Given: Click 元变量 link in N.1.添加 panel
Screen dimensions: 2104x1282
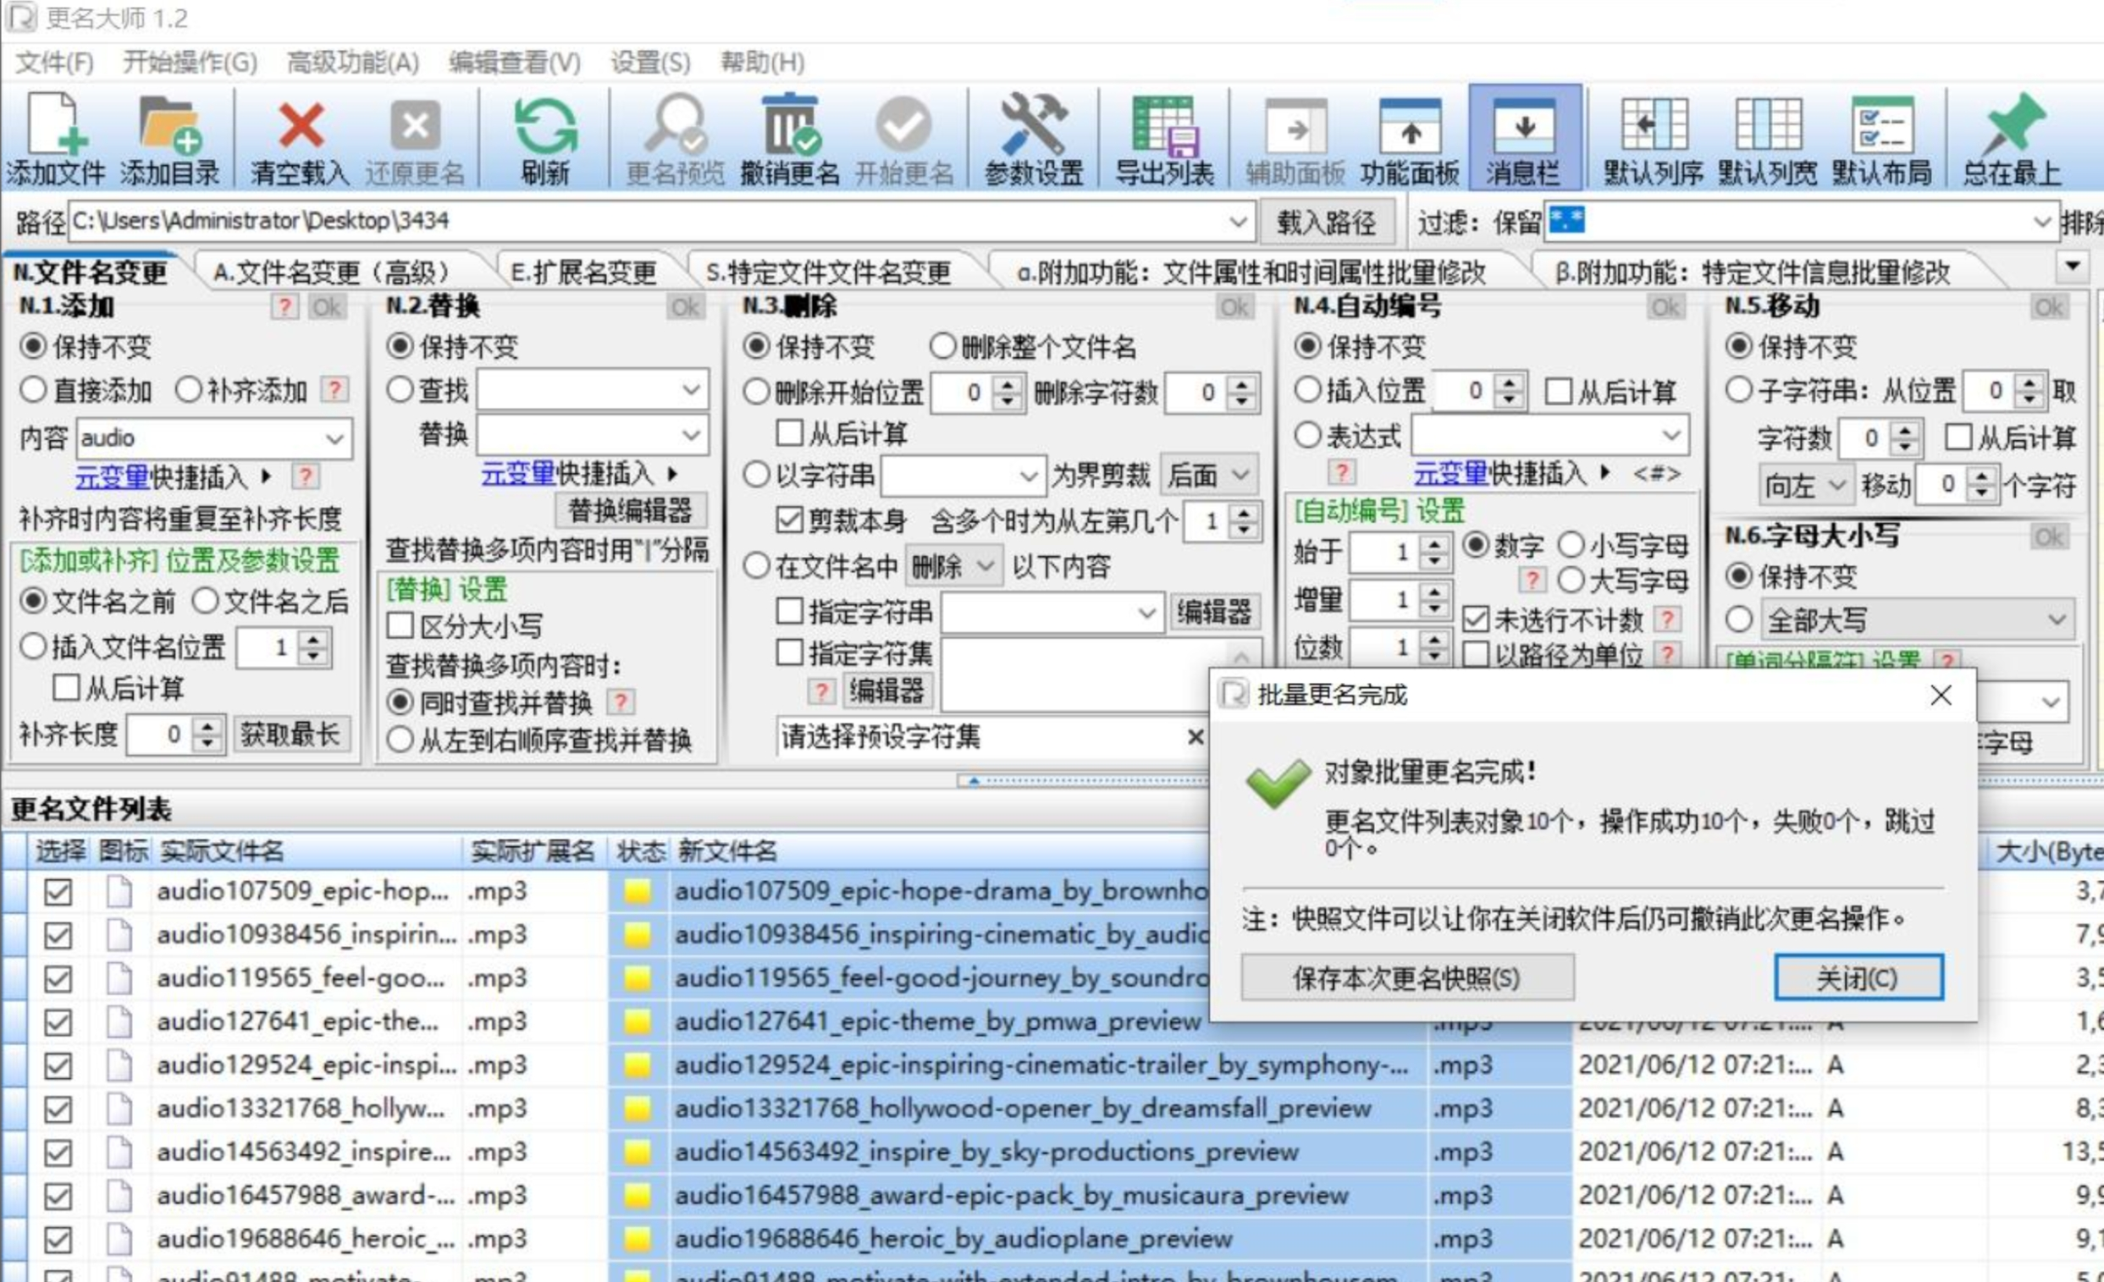Looking at the screenshot, I should 112,476.
